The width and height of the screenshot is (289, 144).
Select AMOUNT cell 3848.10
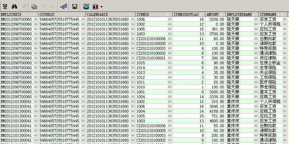(x=216, y=106)
